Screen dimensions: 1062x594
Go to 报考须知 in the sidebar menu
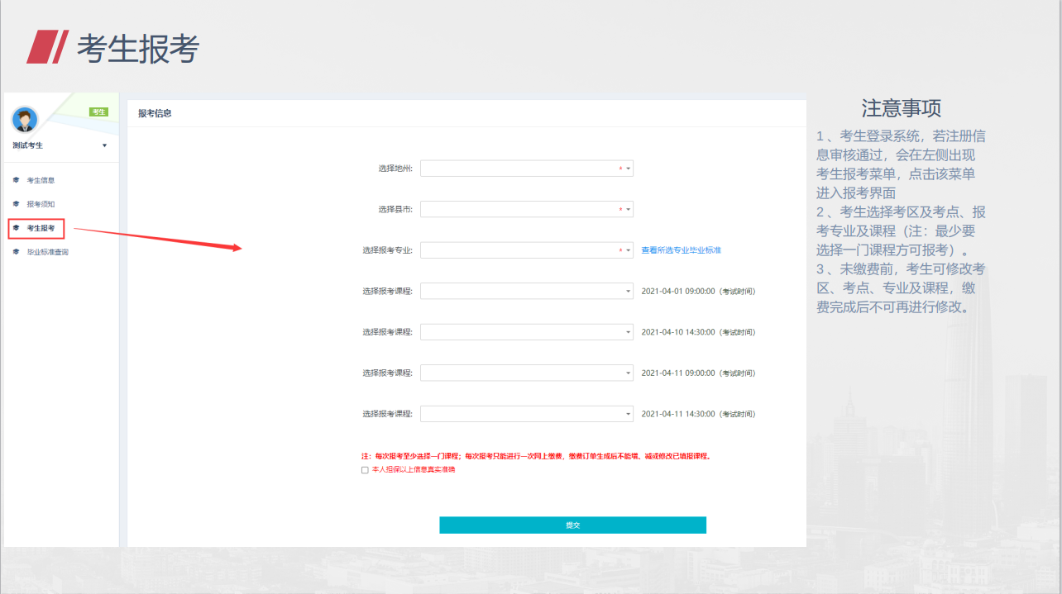coord(41,204)
